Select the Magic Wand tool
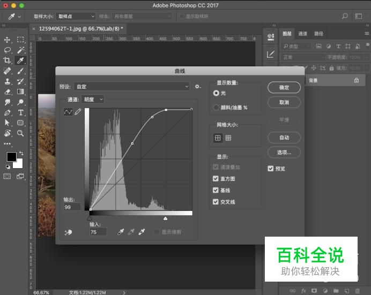This screenshot has height=295, width=371. pyautogui.click(x=20, y=50)
